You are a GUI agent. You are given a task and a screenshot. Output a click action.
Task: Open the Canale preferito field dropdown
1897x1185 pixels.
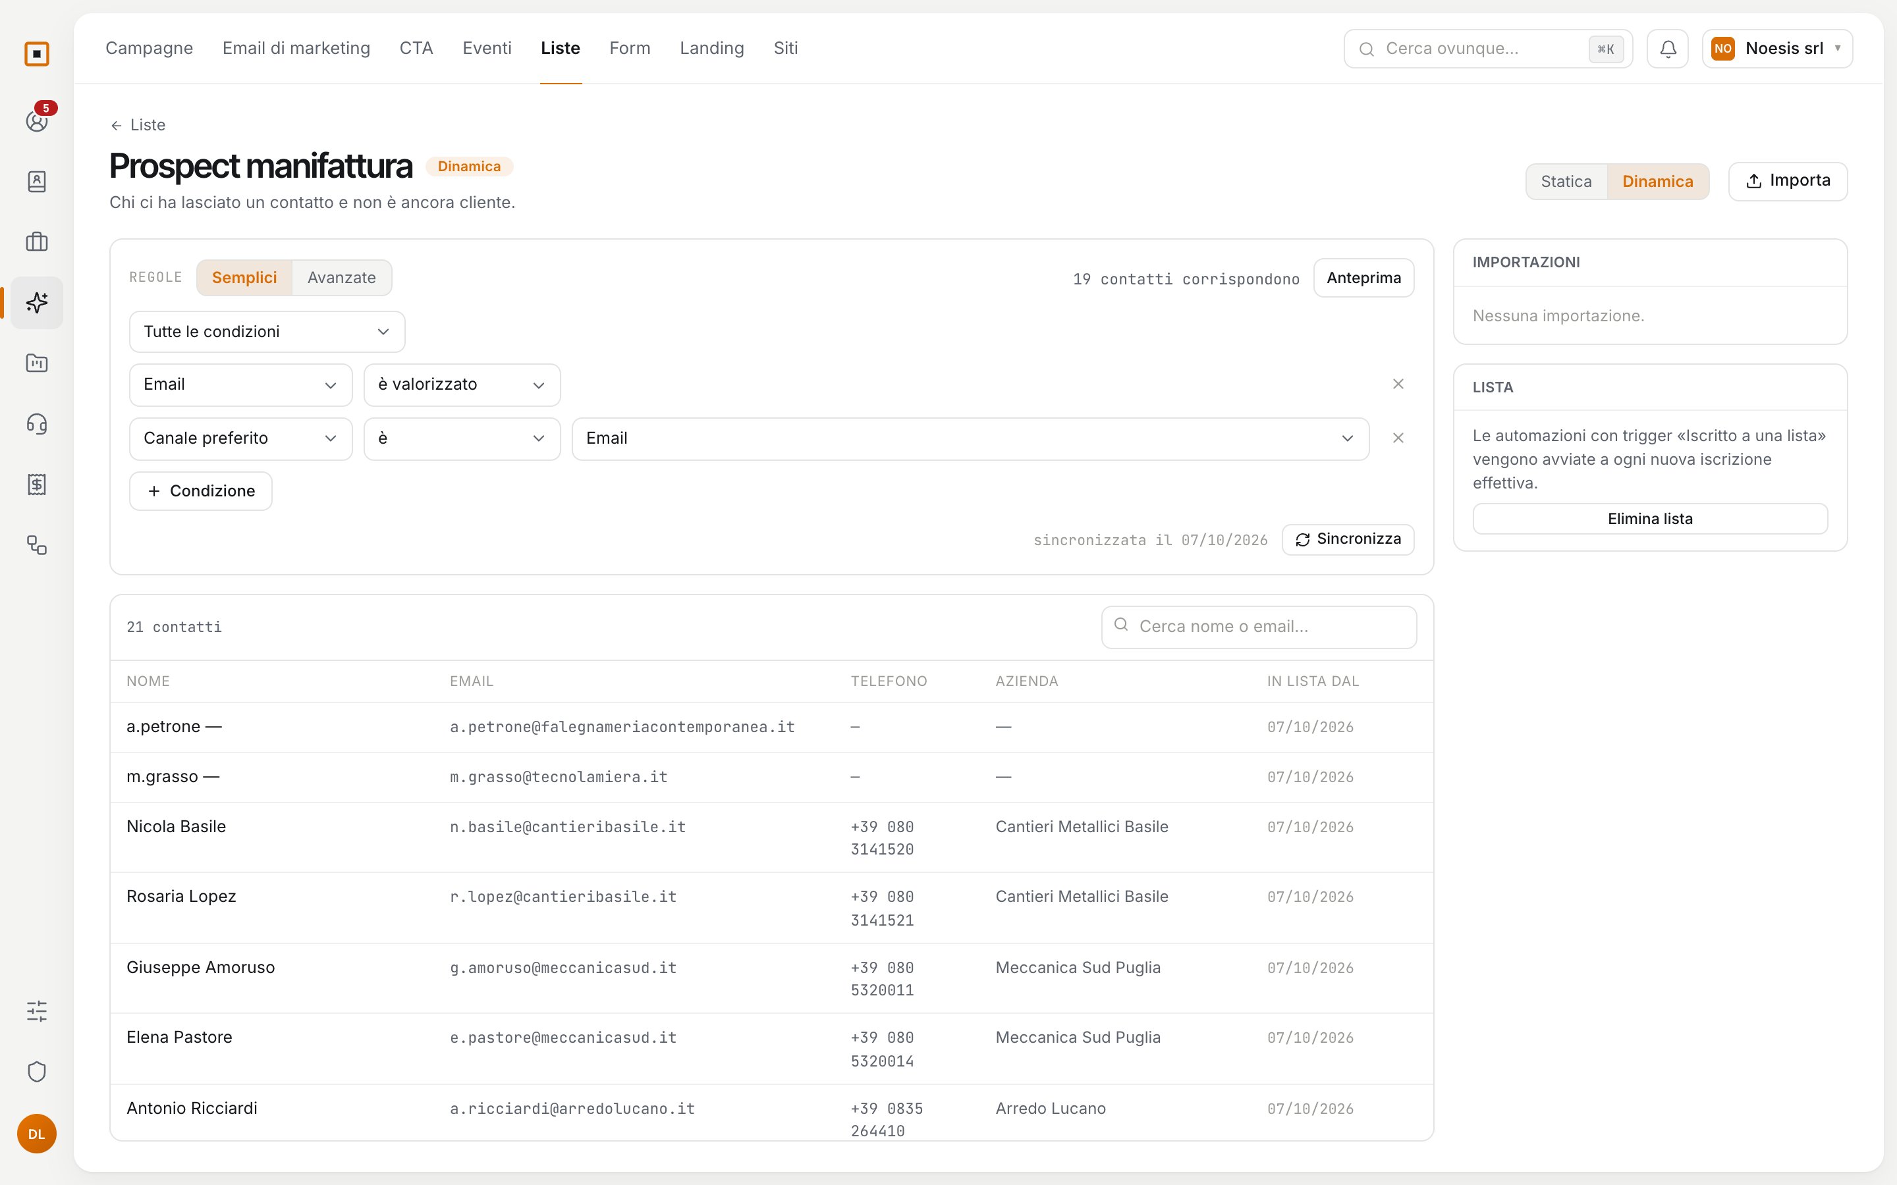(x=240, y=439)
